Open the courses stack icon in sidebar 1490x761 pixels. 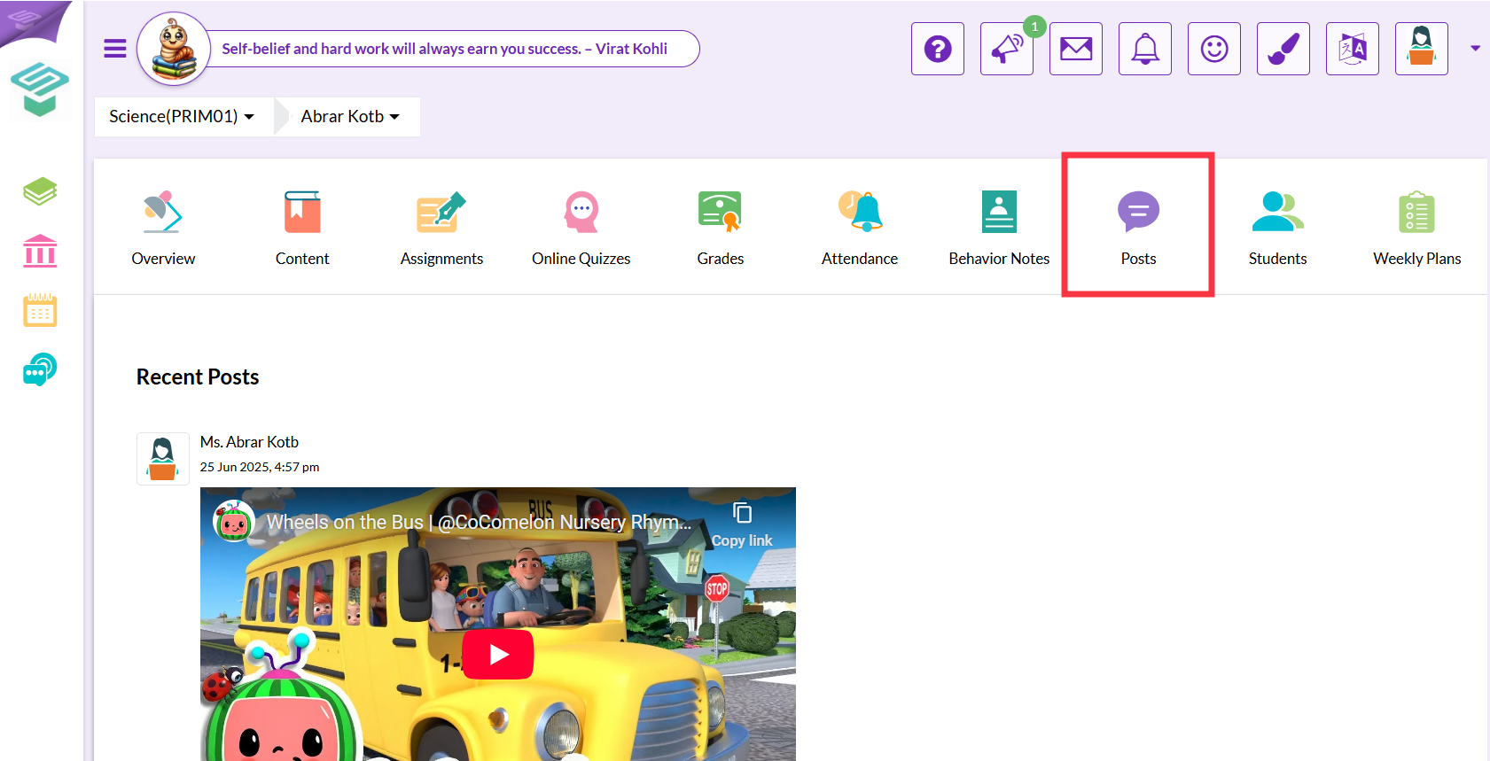40,191
